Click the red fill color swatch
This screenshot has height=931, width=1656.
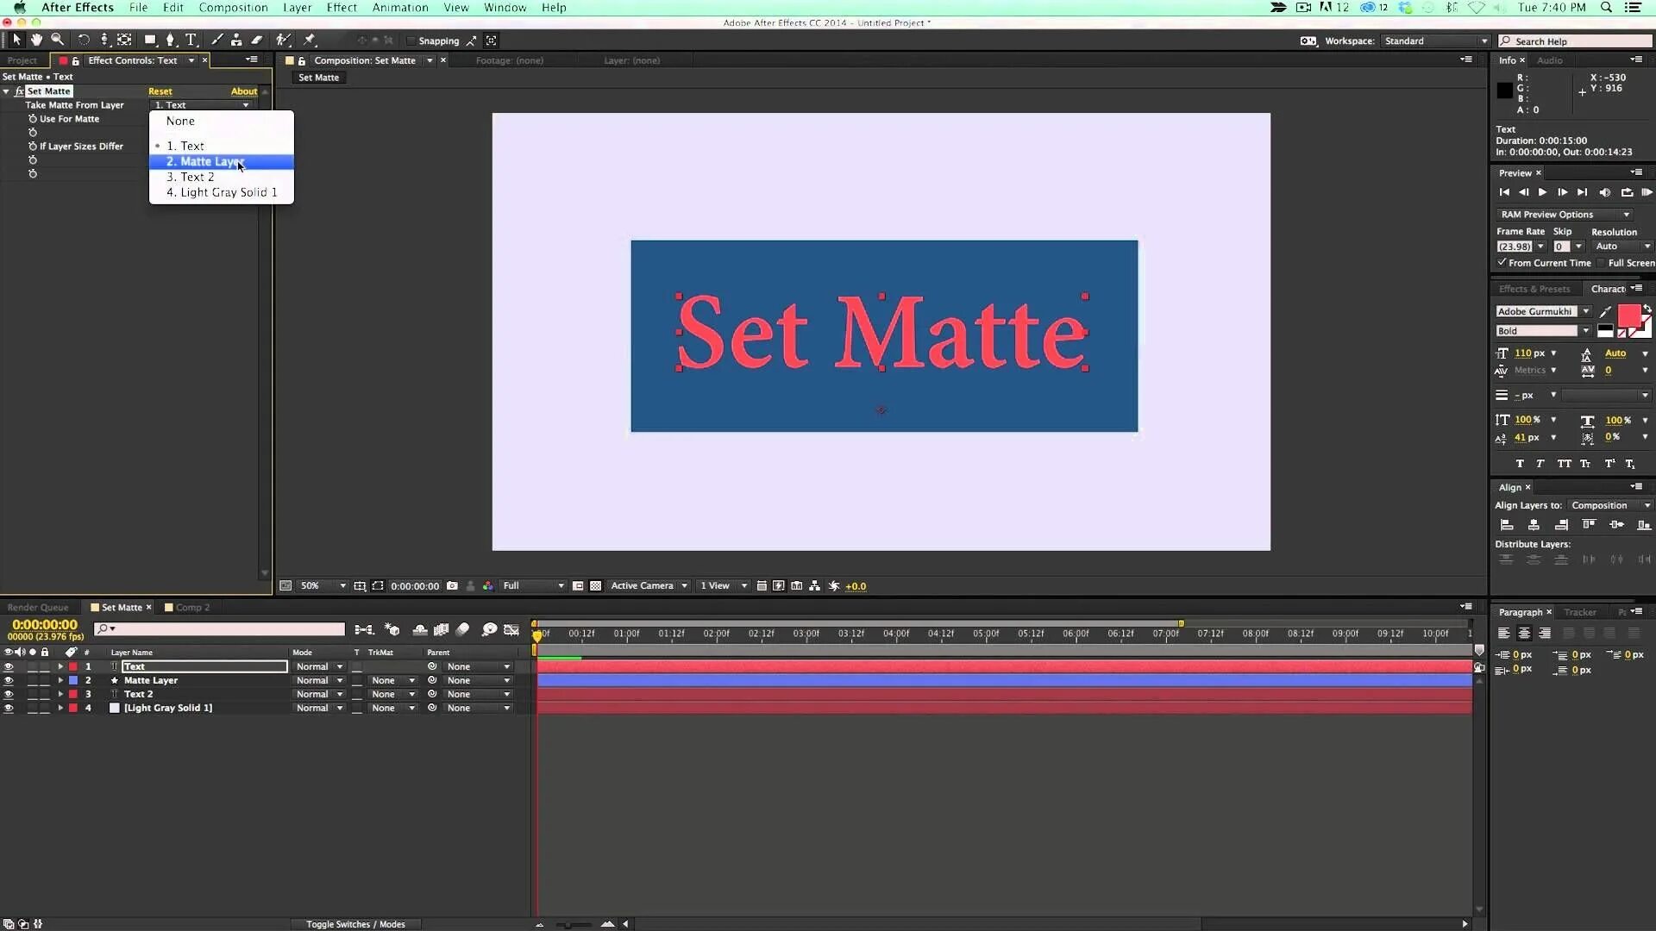point(1628,314)
